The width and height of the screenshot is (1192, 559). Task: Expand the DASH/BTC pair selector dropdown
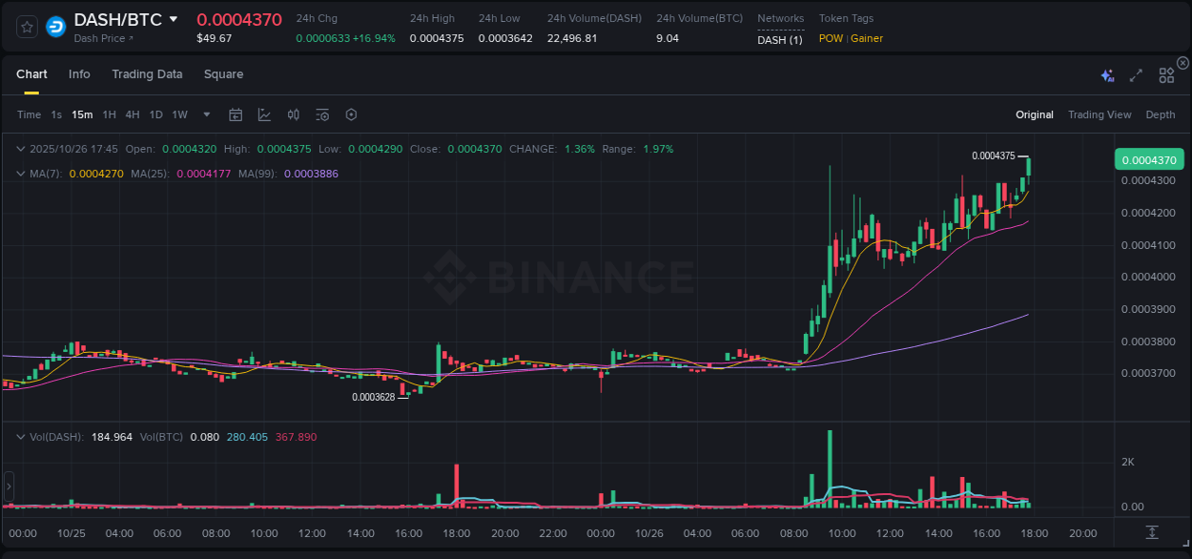[173, 18]
